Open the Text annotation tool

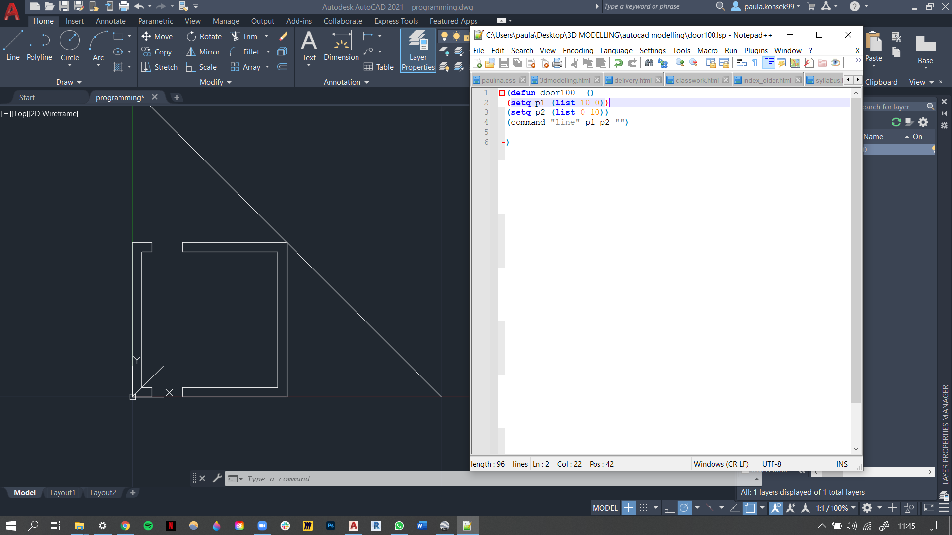coord(309,46)
